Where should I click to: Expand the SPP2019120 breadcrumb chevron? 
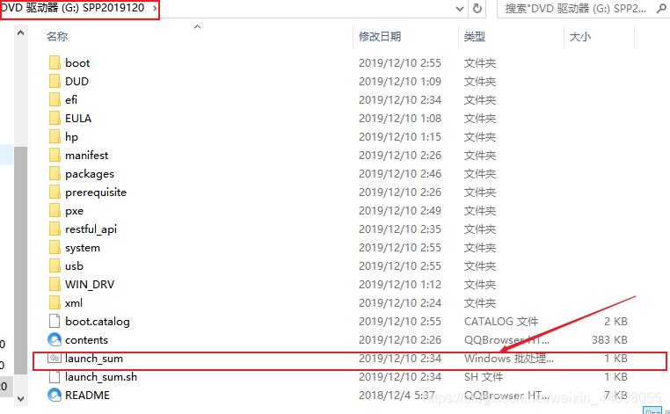click(x=155, y=9)
